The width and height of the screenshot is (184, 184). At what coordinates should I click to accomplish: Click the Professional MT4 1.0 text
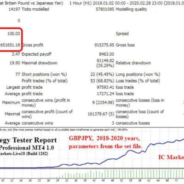pyautogui.click(x=27, y=148)
